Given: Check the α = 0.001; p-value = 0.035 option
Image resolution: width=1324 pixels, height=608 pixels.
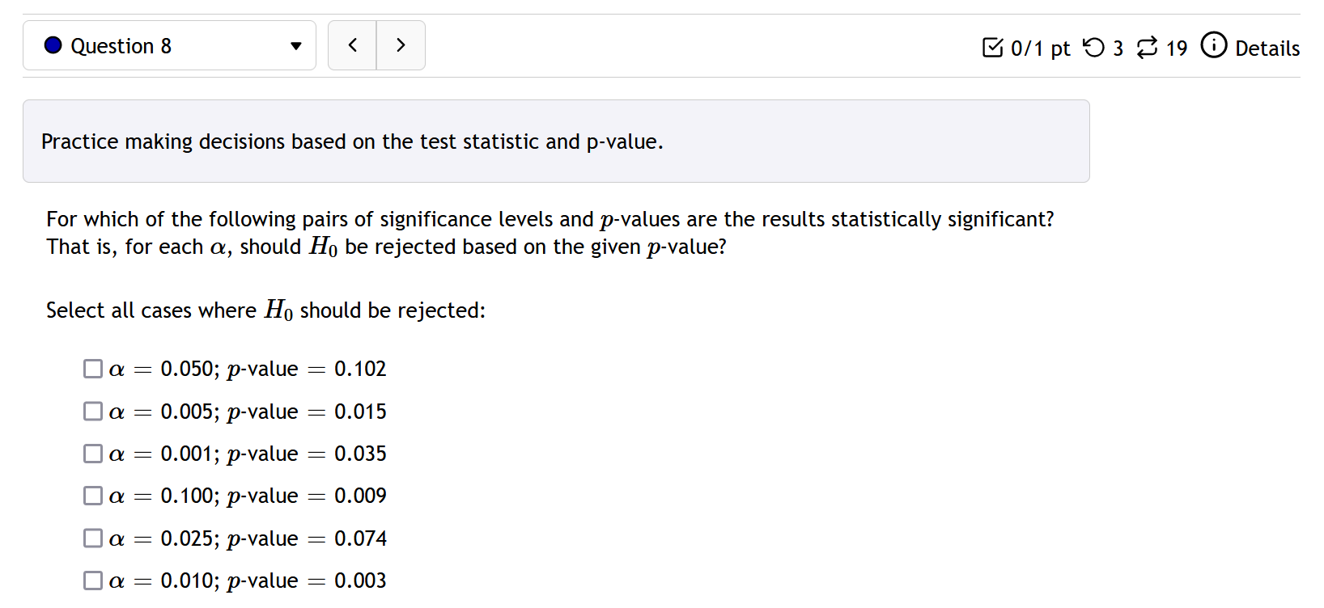Looking at the screenshot, I should (93, 454).
